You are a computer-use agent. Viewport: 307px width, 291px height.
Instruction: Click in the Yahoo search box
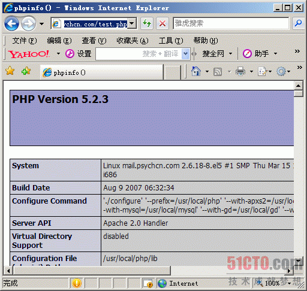(231, 23)
